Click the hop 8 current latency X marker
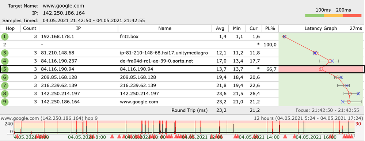This screenshot has width=365, height=141. [x=358, y=94]
